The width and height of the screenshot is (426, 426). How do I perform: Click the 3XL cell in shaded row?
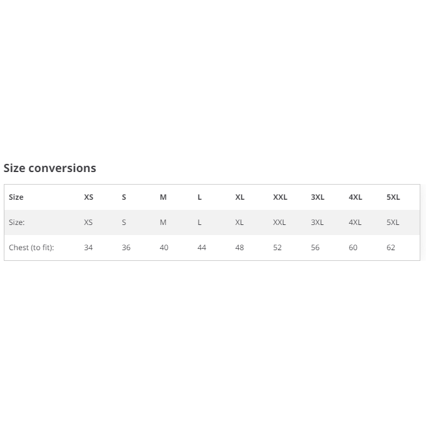tap(317, 222)
